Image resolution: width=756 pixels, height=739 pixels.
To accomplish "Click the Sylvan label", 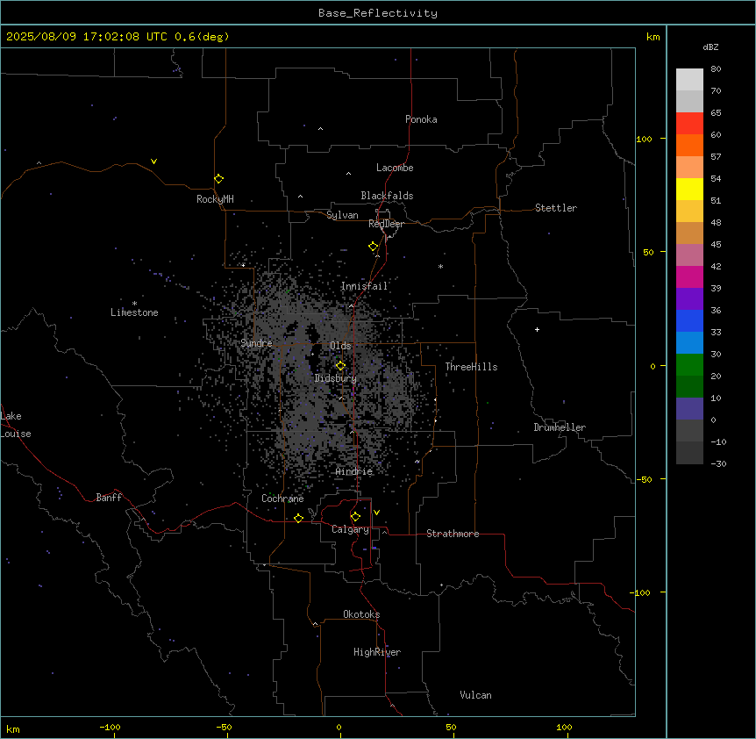I will [x=342, y=215].
